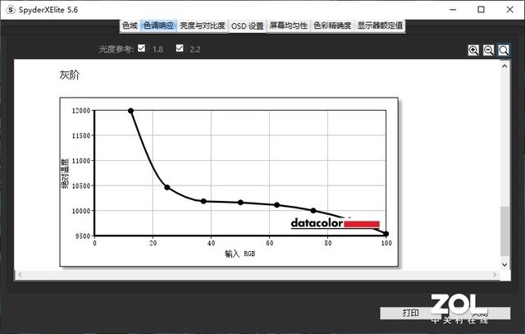Click the 打印 button
This screenshot has width=525, height=334.
click(x=410, y=313)
